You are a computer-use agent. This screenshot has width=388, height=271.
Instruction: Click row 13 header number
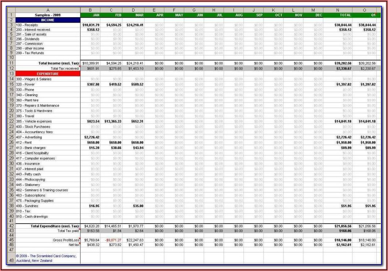pyautogui.click(x=11, y=74)
